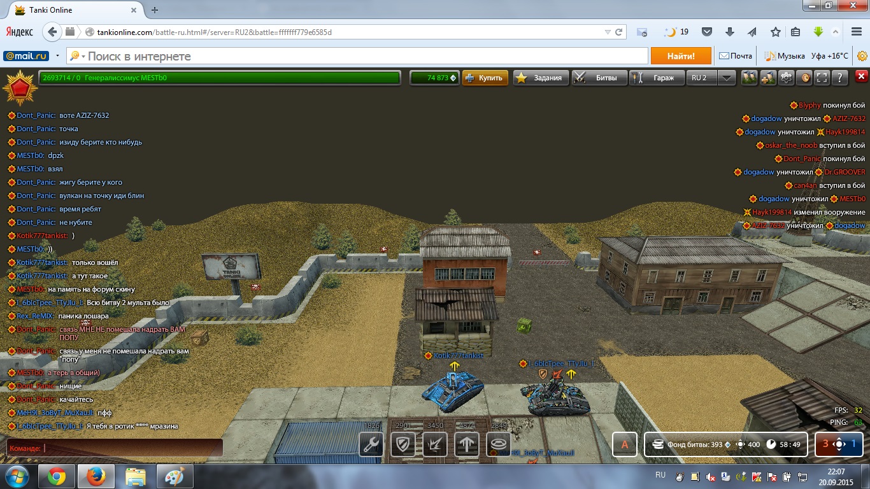
Task: Click the orange Найти! search button
Action: pyautogui.click(x=681, y=56)
